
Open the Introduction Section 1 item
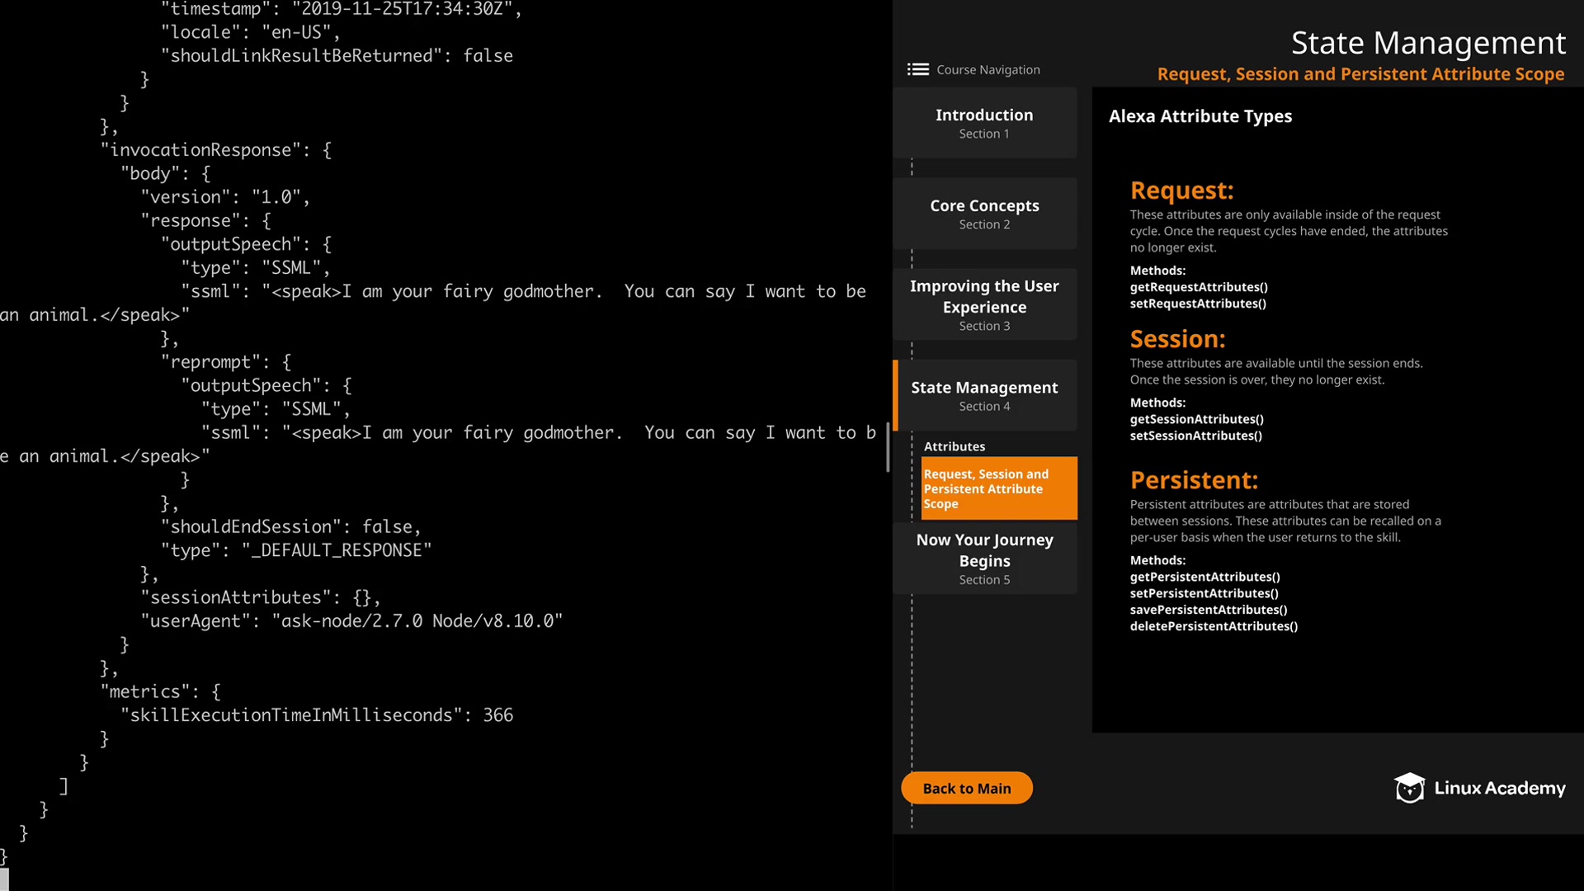(984, 123)
